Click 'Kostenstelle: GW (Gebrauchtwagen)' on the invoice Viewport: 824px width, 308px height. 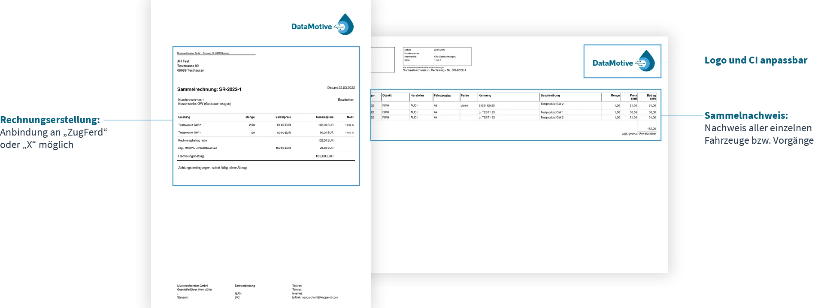coord(204,104)
